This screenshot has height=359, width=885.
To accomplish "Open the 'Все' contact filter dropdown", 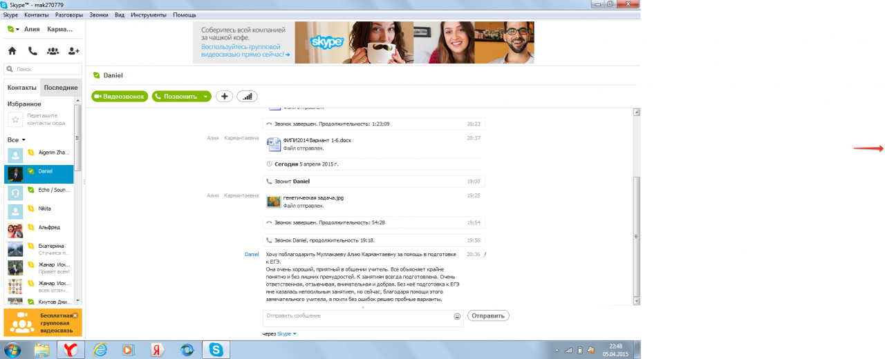I will (x=17, y=139).
